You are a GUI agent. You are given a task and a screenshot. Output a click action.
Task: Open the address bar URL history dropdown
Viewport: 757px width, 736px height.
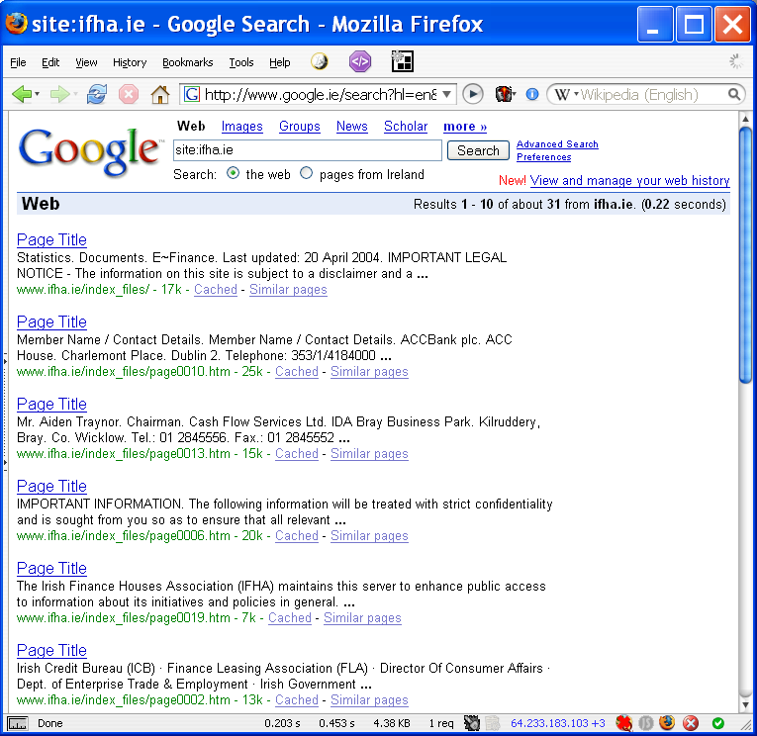[447, 94]
